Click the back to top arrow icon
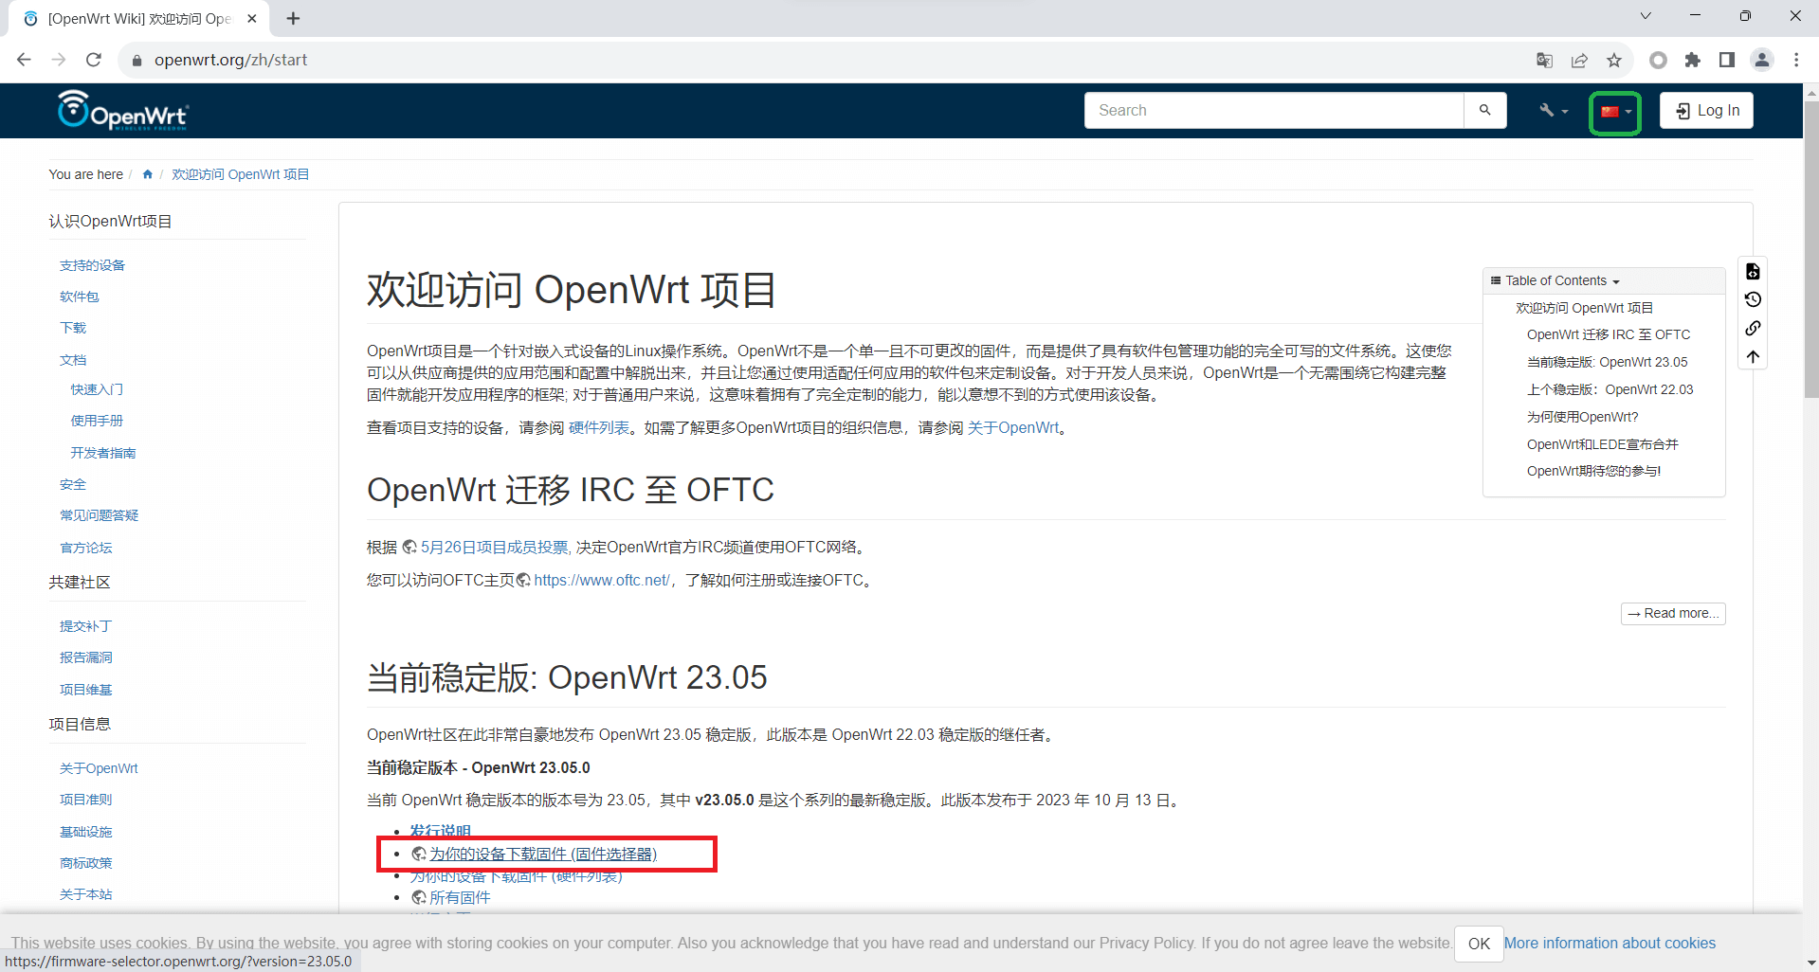This screenshot has height=972, width=1819. click(1753, 356)
